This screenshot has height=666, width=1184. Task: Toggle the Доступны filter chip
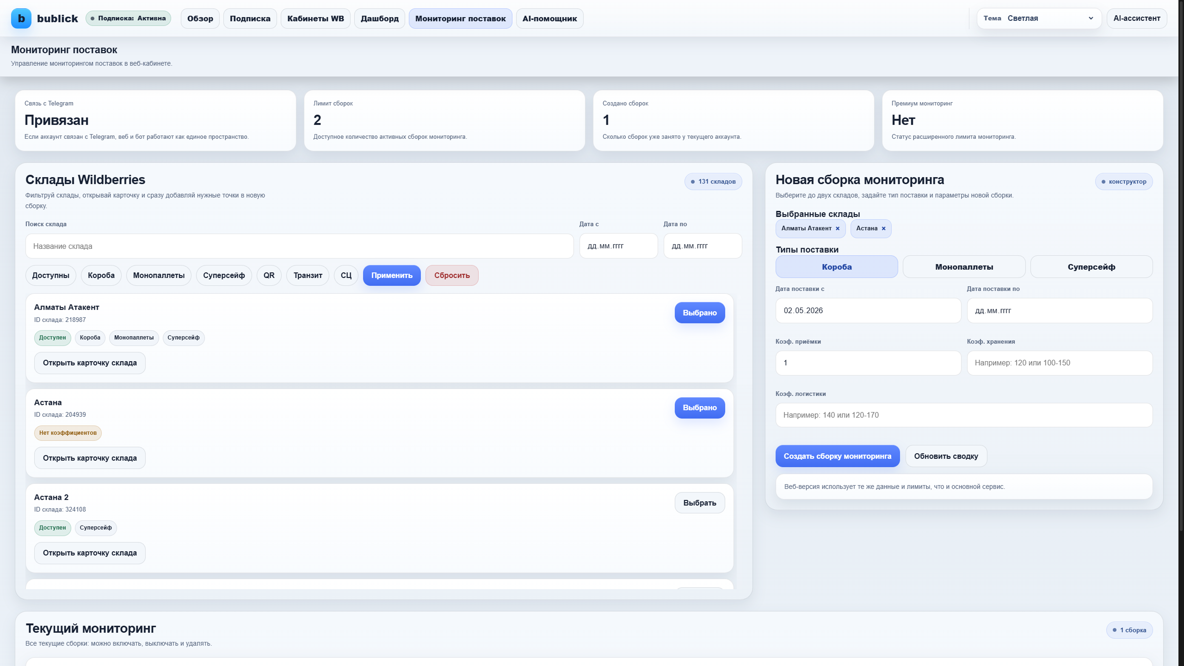pos(51,276)
